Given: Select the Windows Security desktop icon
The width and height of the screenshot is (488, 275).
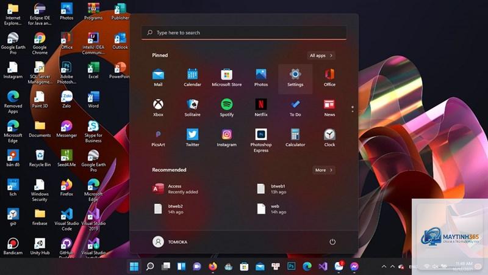Looking at the screenshot, I should [40, 190].
